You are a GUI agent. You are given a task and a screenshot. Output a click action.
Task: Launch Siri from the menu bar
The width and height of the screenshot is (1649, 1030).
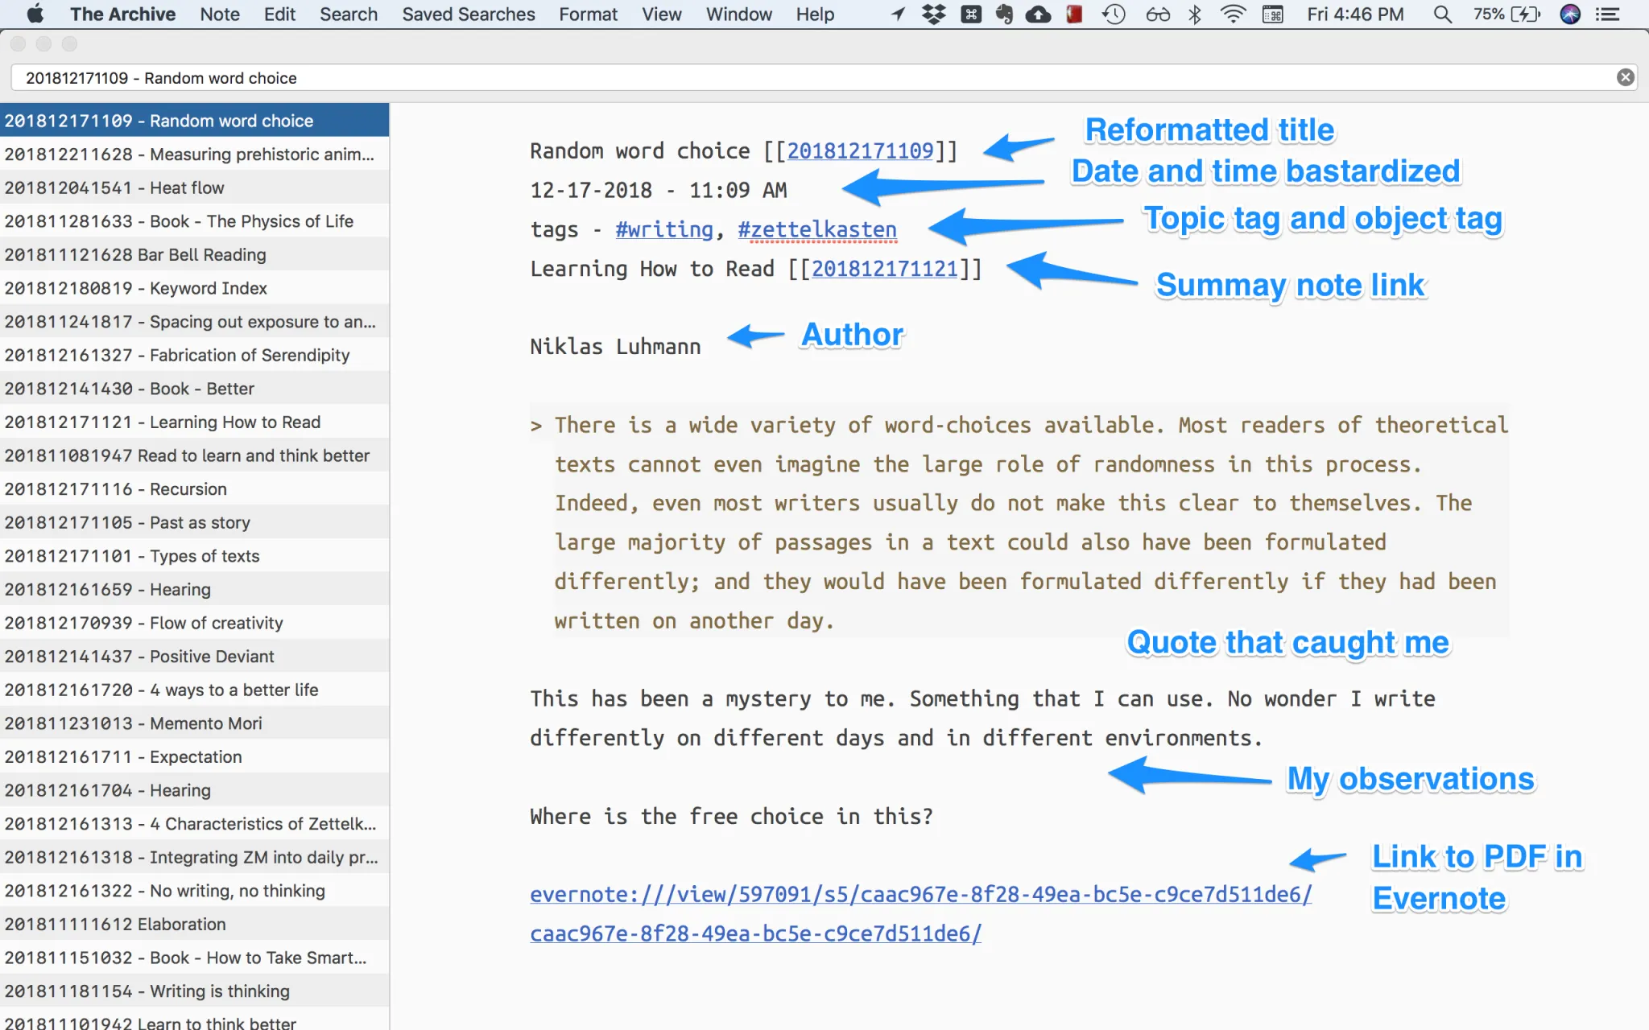[1569, 14]
